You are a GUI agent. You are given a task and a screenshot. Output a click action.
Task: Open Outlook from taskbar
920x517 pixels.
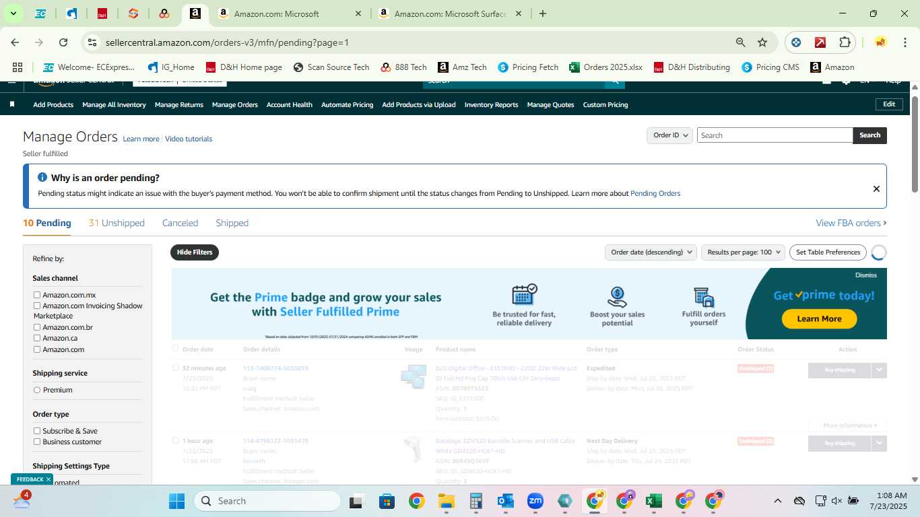click(506, 501)
